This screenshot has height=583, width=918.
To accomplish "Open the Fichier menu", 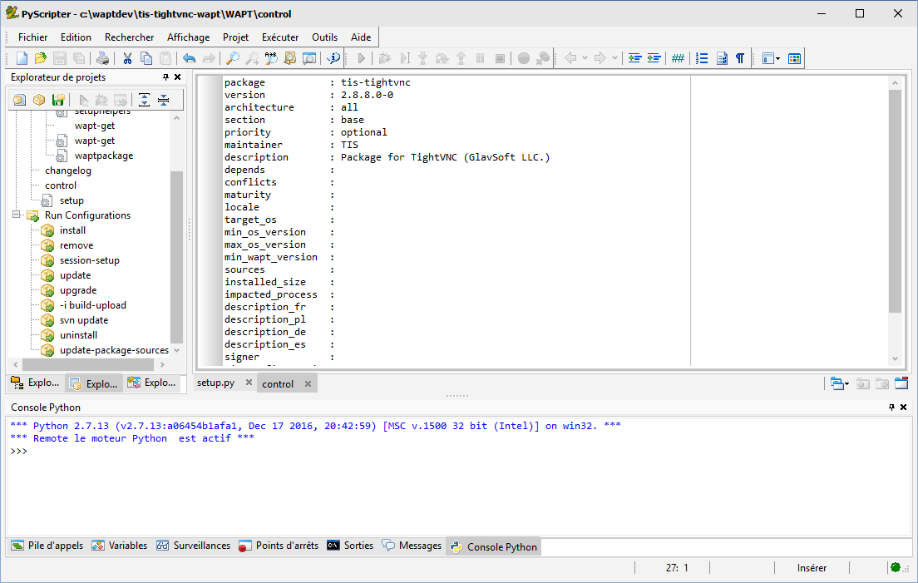I will pos(32,37).
